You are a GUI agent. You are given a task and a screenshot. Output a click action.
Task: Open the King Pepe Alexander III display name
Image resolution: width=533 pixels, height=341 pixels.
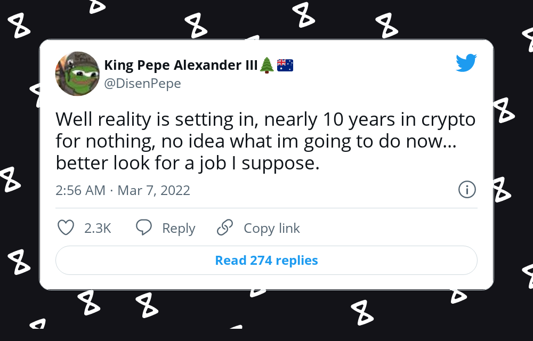181,66
